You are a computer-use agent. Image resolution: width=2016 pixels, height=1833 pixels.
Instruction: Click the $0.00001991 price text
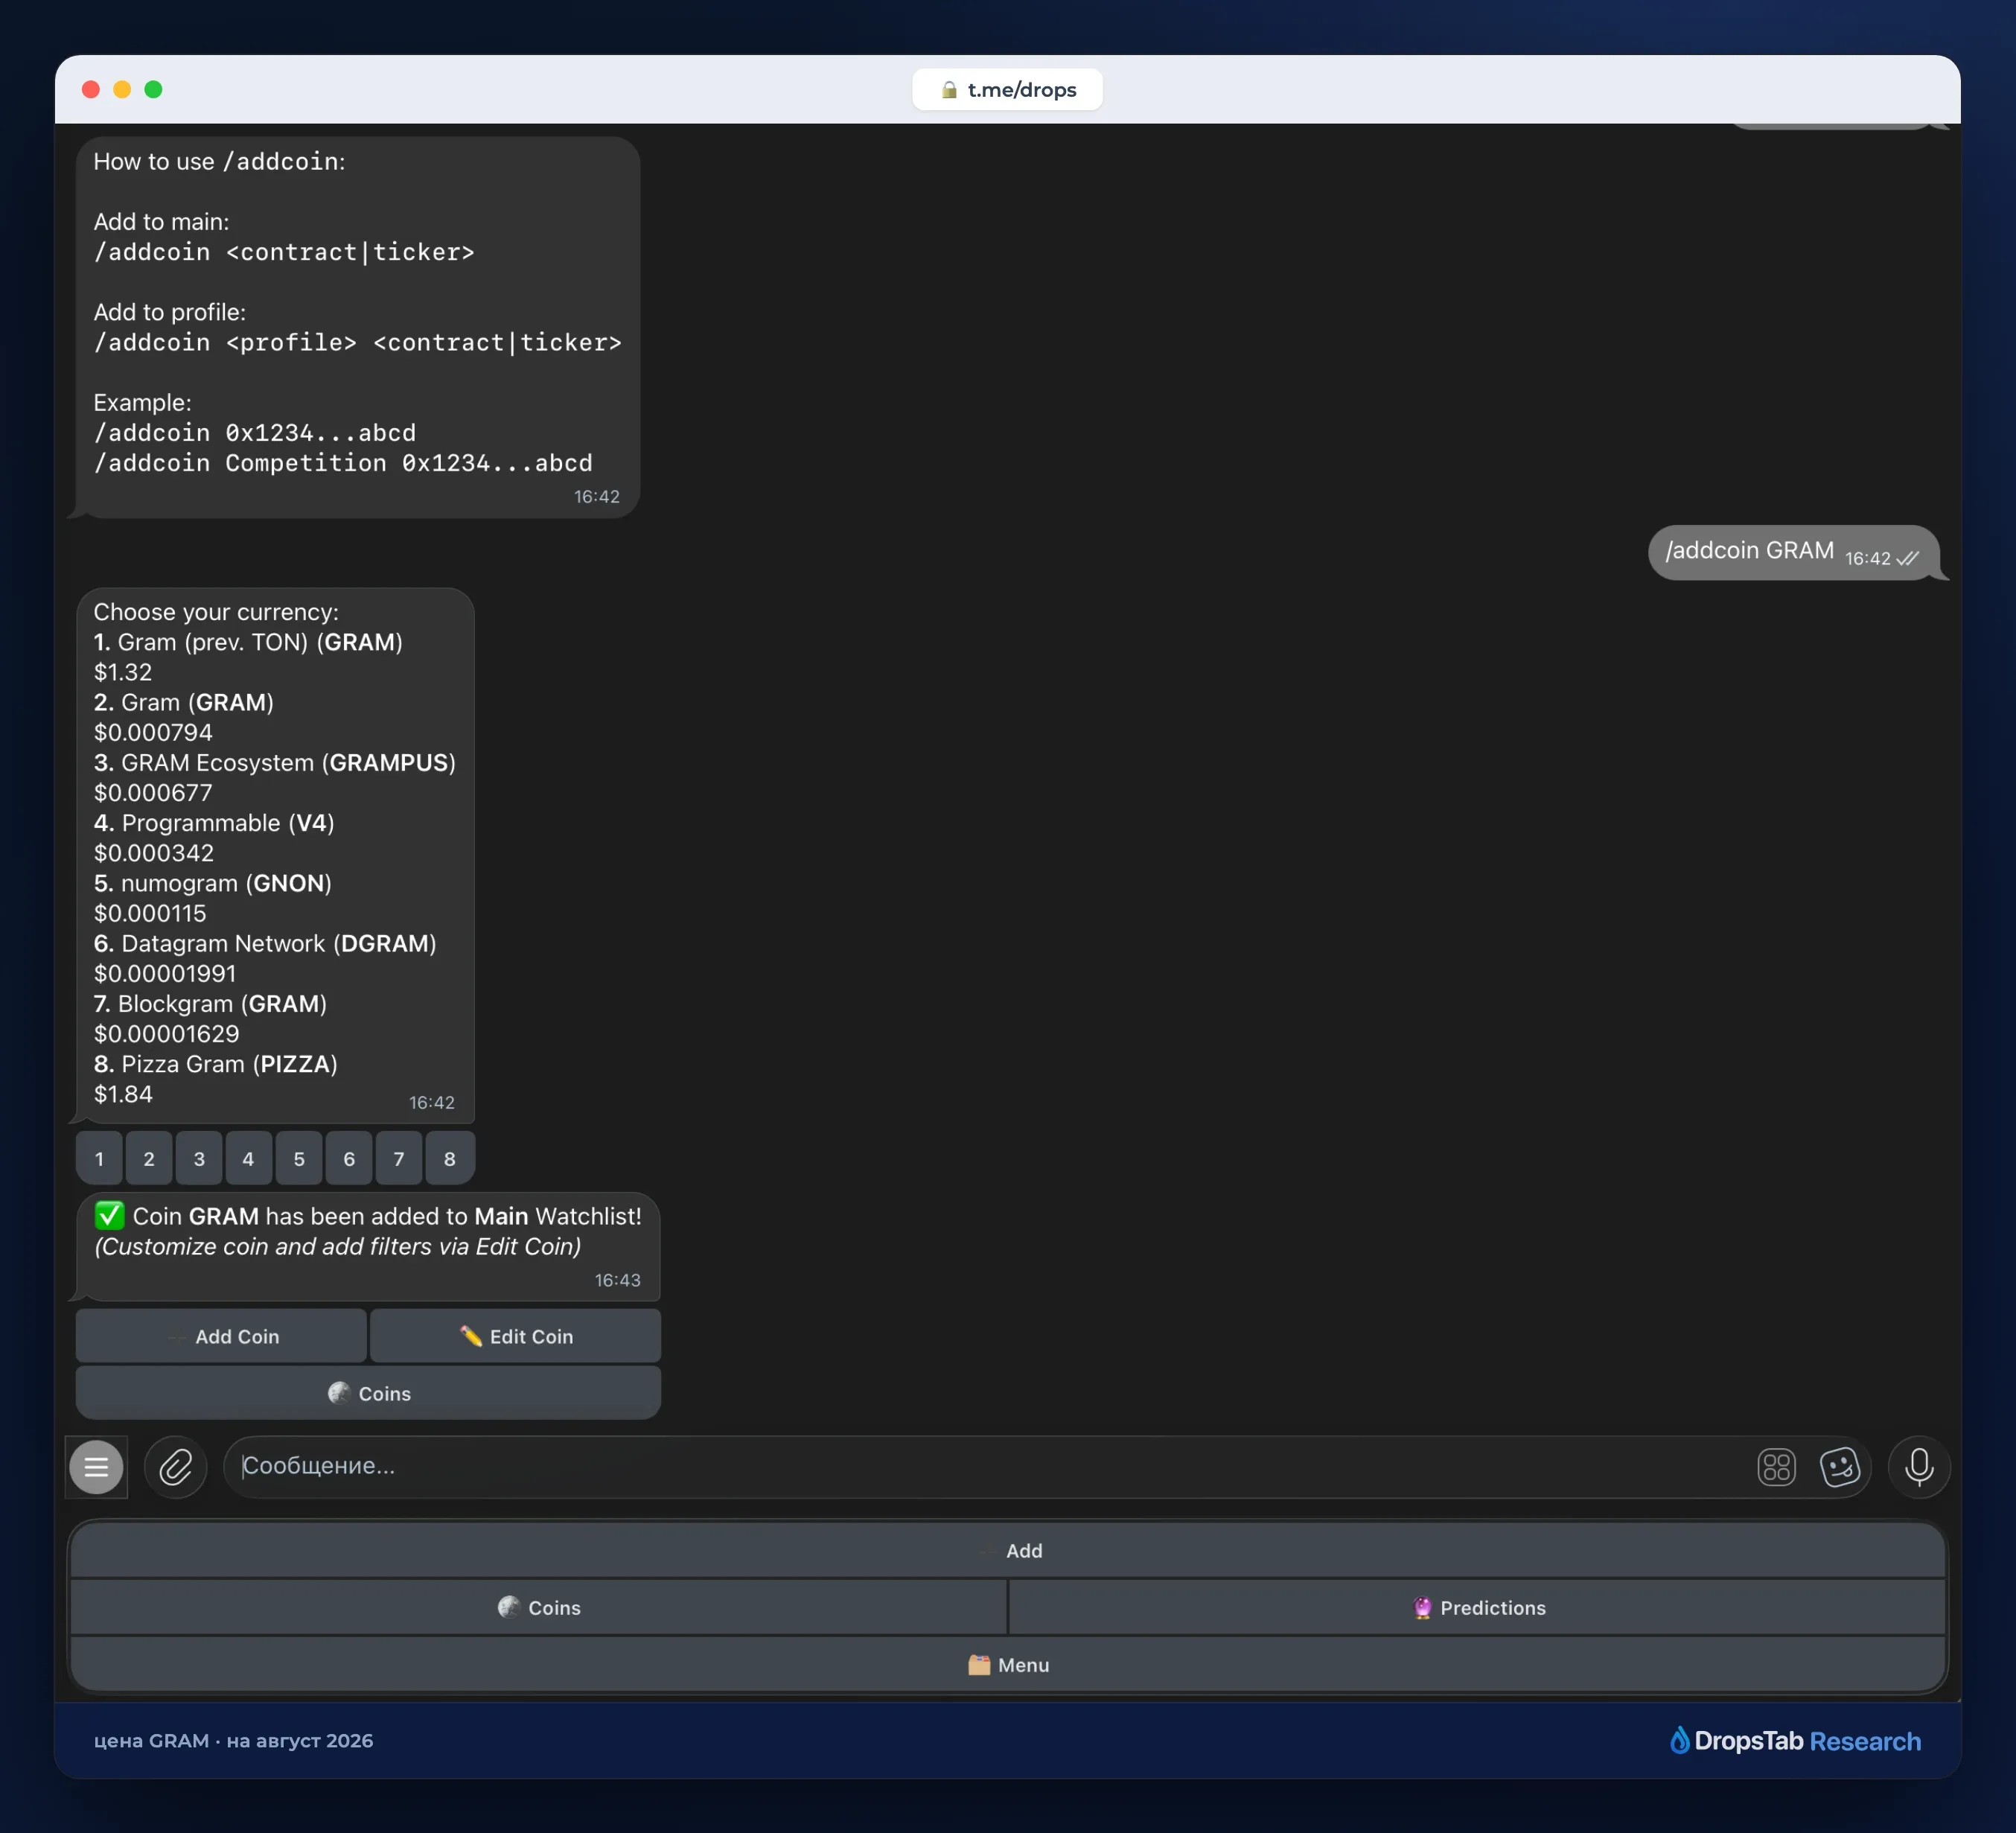[165, 973]
